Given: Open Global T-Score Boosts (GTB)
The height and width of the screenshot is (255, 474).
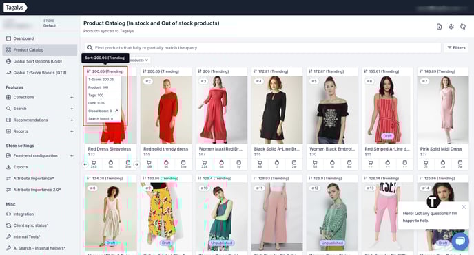Looking at the screenshot, I should pos(39,73).
